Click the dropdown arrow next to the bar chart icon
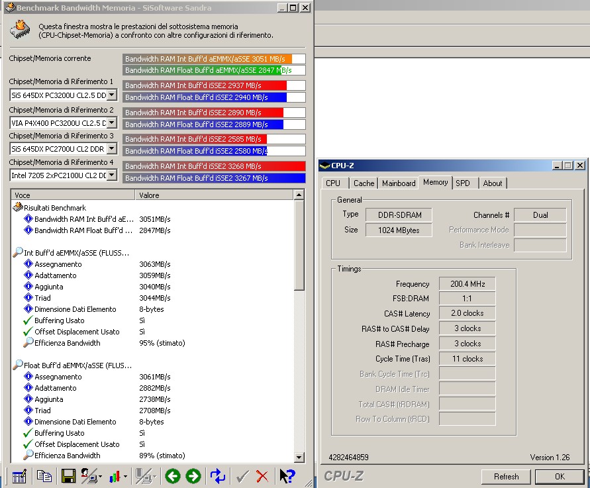The width and height of the screenshot is (590, 488). point(125,477)
